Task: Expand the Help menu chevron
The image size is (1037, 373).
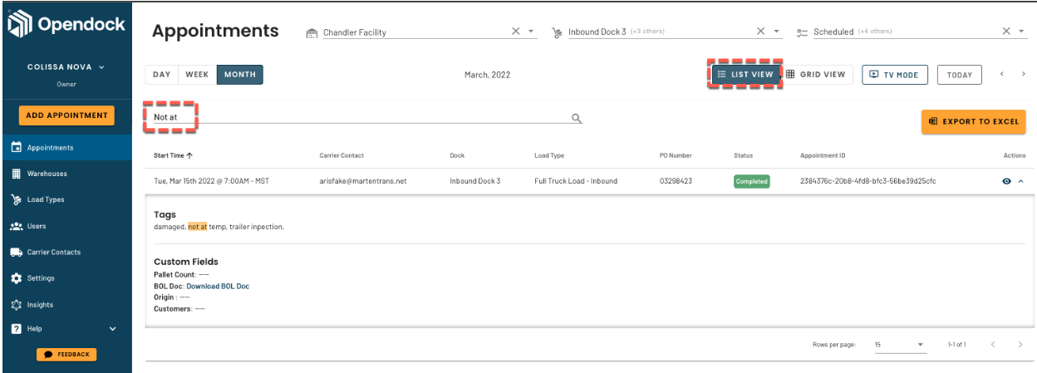Action: [113, 329]
